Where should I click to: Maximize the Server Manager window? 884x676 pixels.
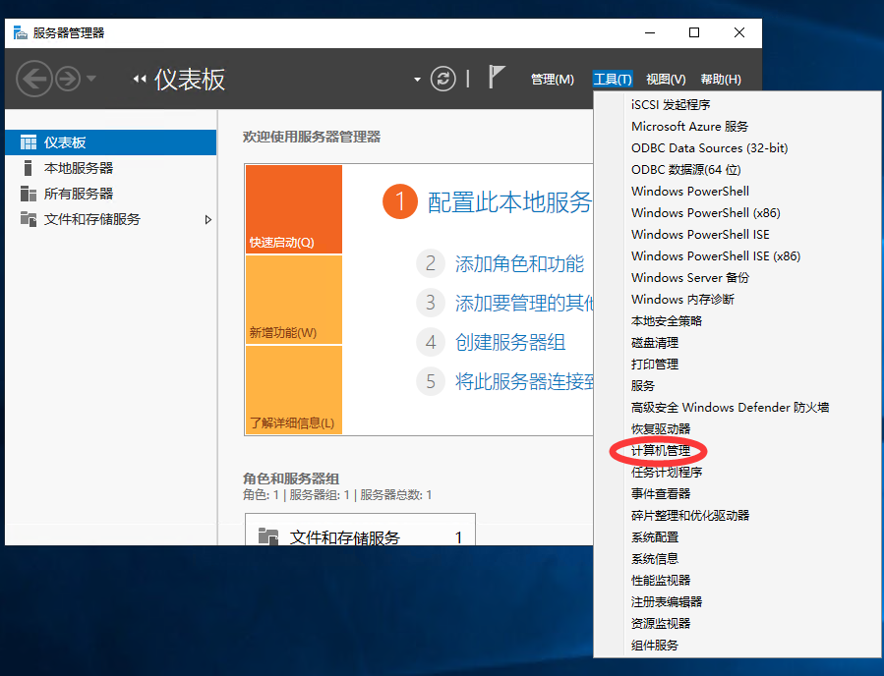[694, 32]
